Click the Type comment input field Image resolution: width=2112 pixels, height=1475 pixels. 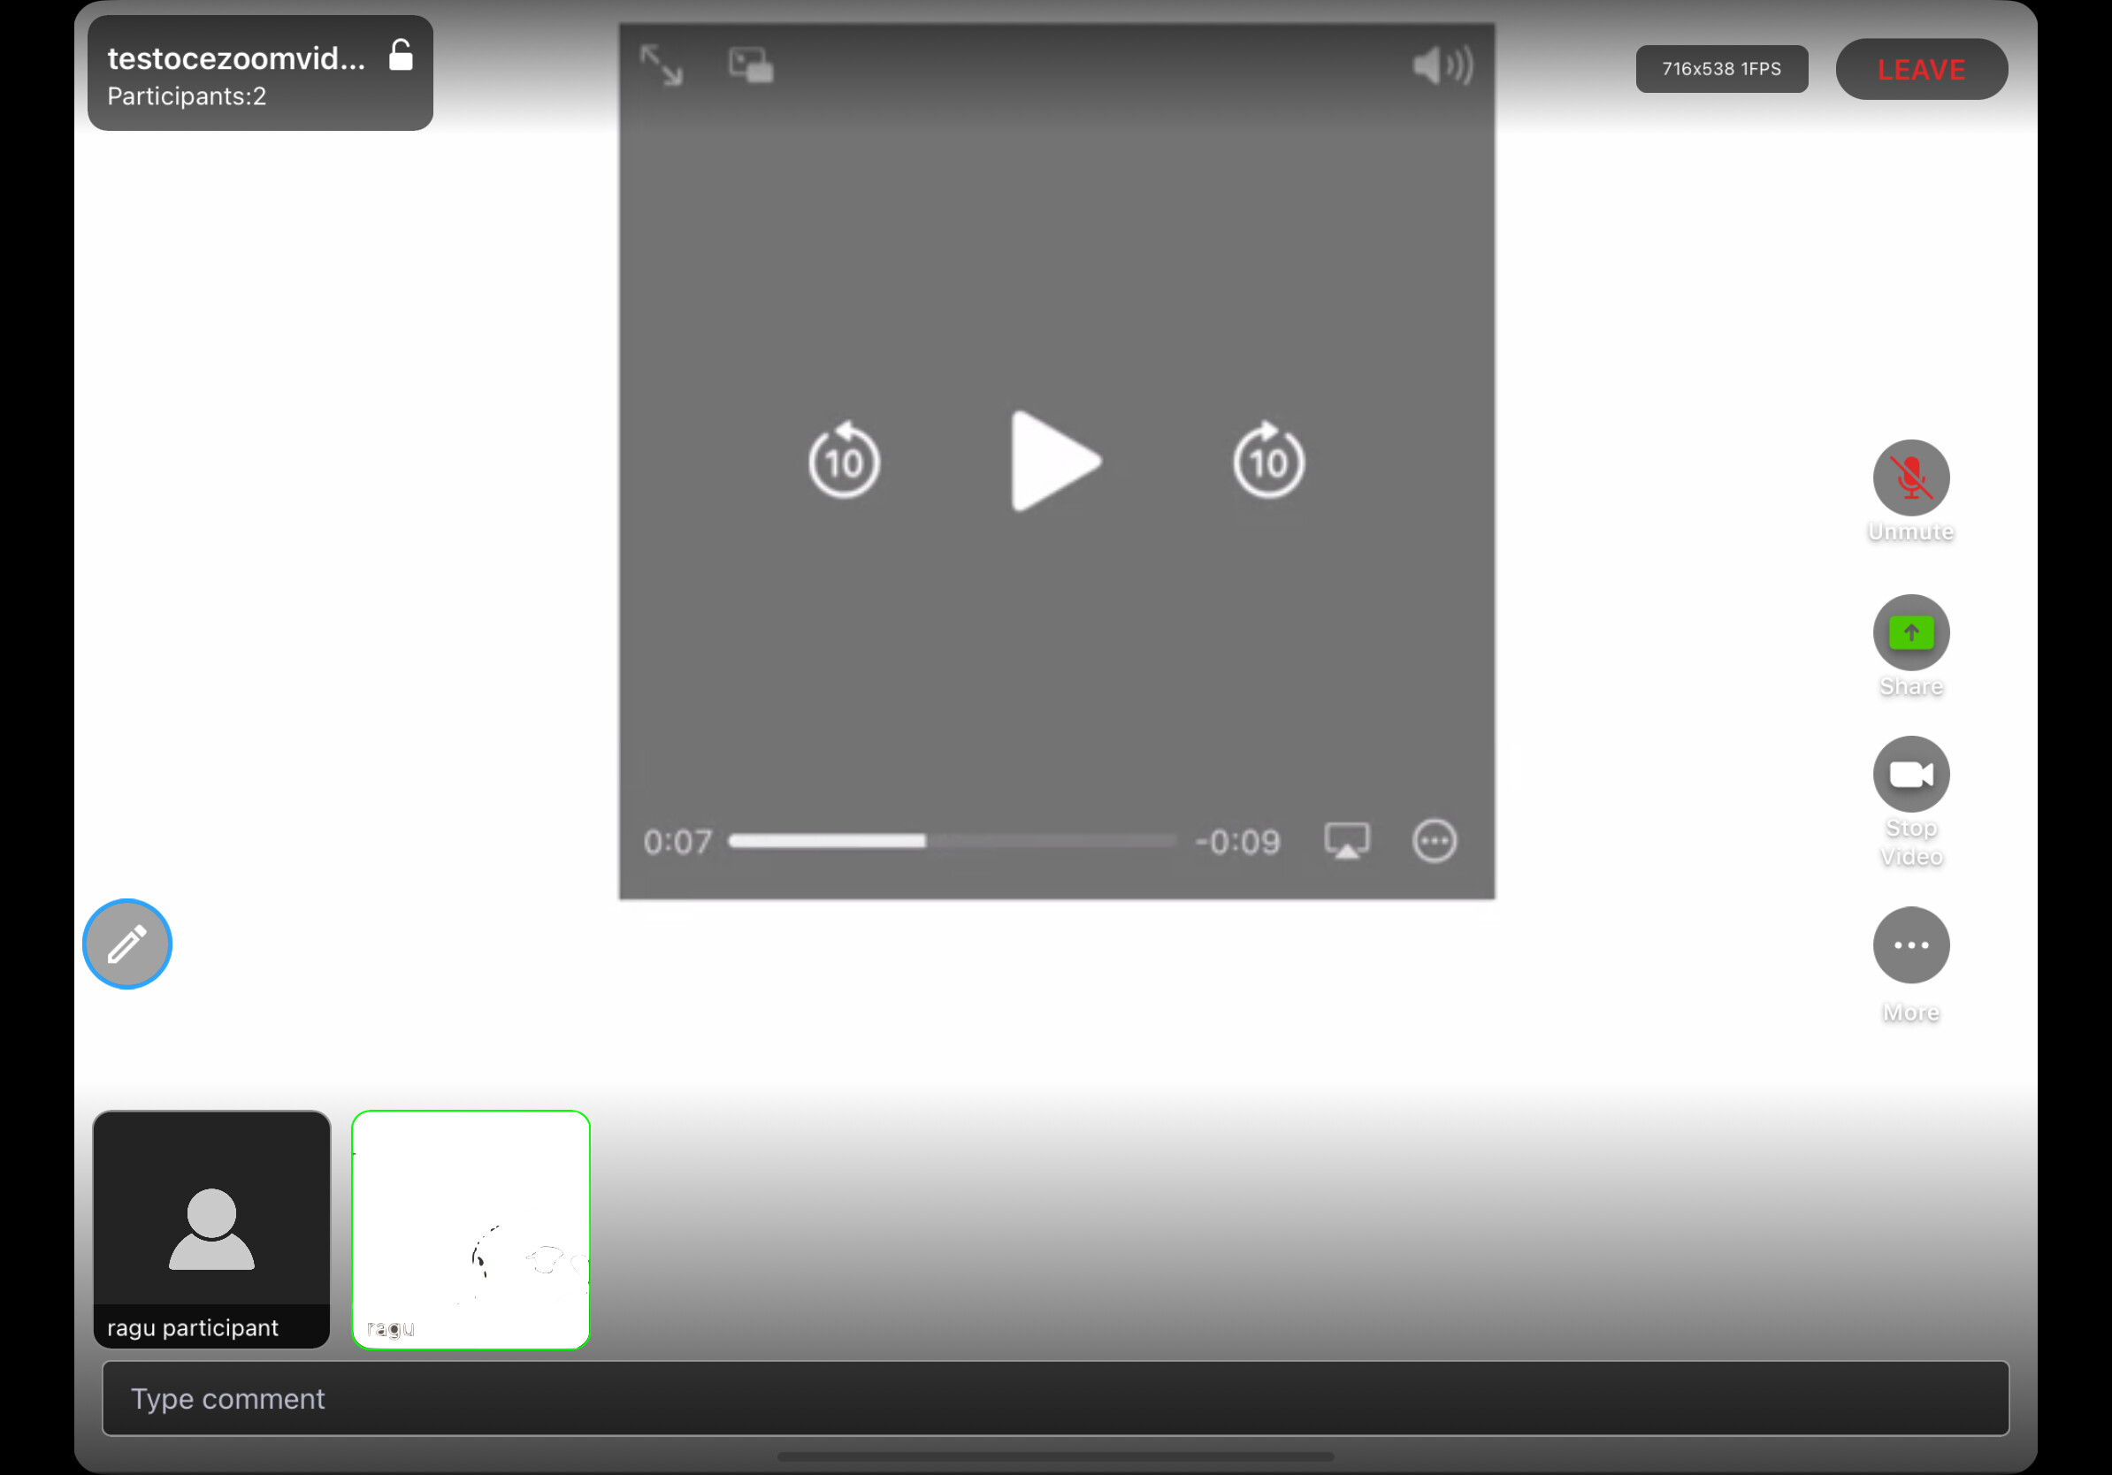[1055, 1398]
